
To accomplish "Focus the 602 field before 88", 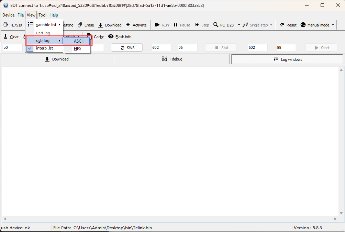I will (258, 47).
